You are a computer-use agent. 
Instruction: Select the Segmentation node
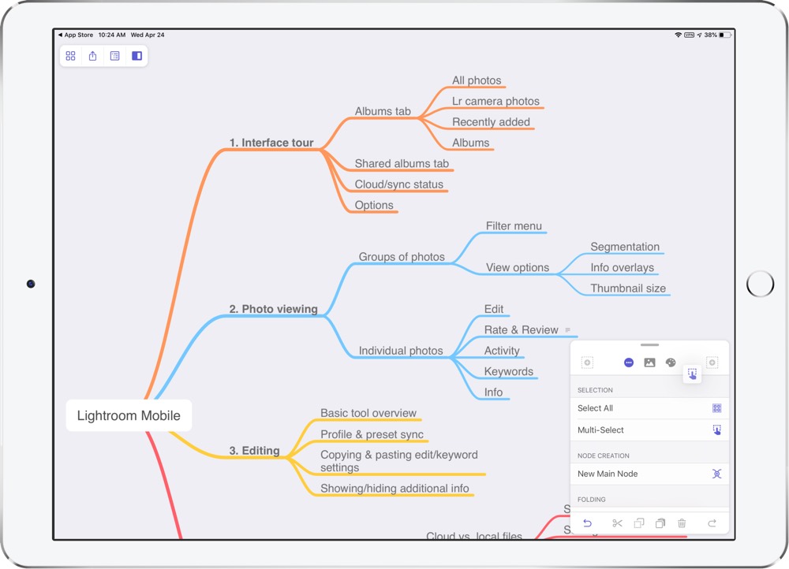(x=625, y=247)
